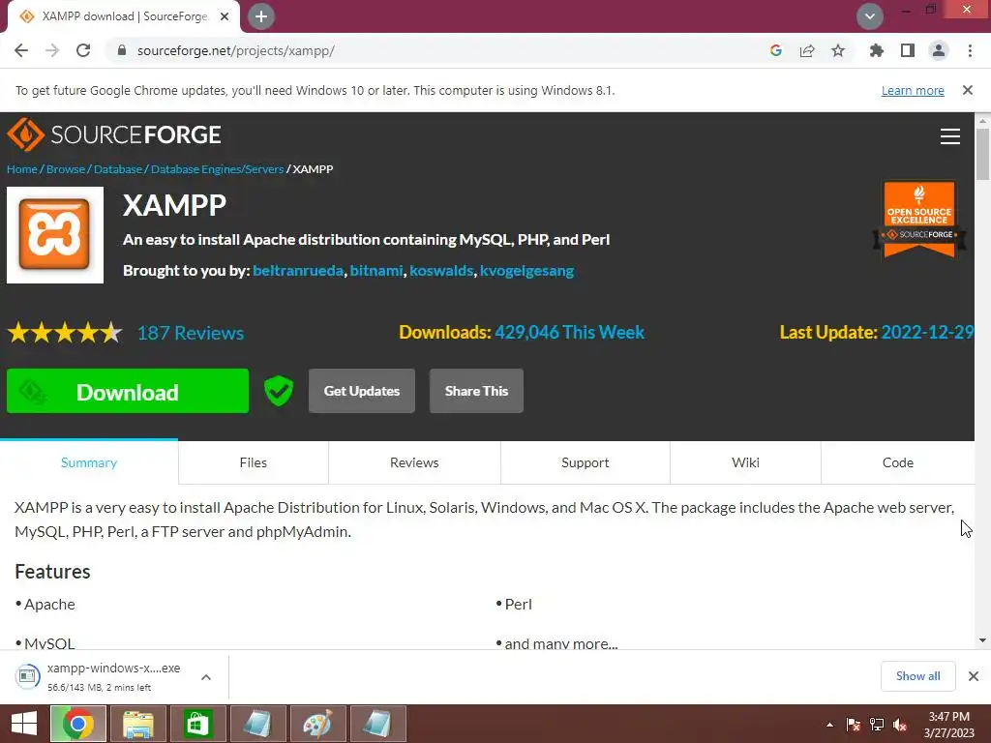991x743 pixels.
Task: Click Show all downloads button
Action: tap(918, 676)
